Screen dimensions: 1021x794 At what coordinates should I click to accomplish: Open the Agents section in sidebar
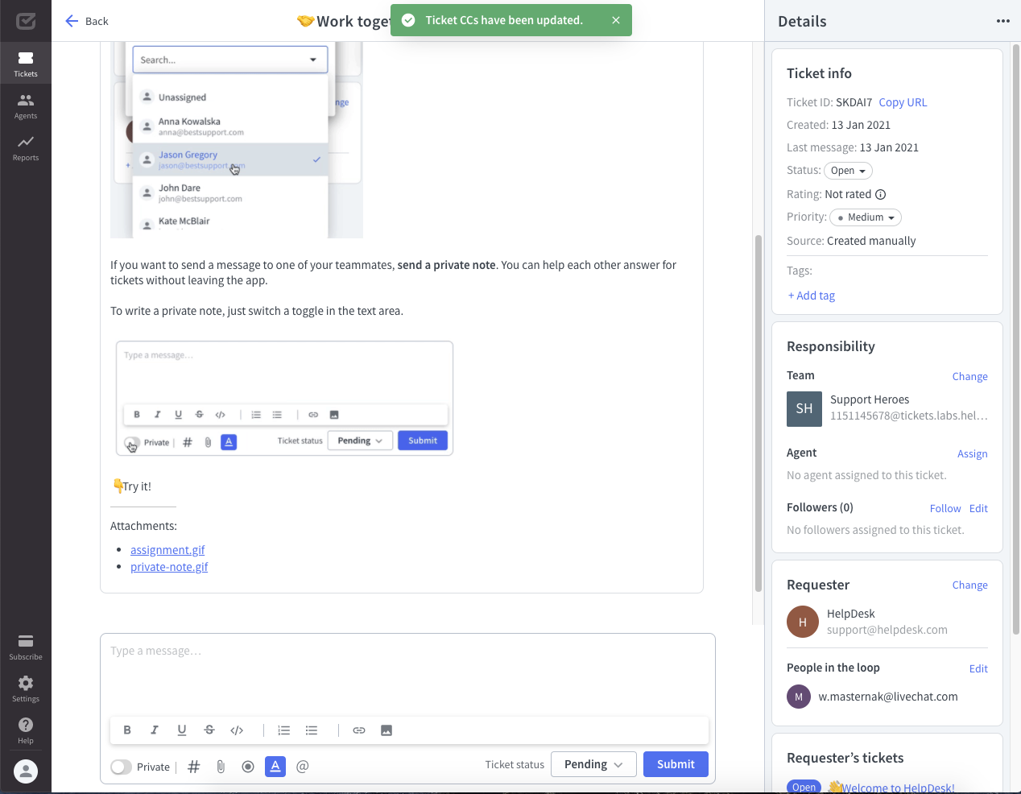coord(26,105)
